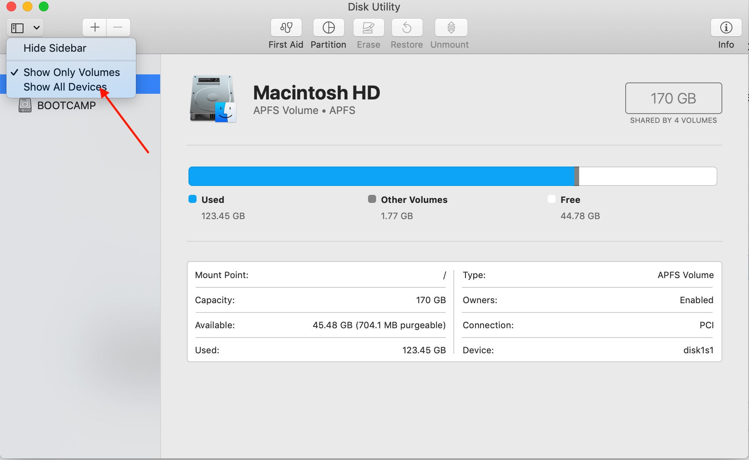The width and height of the screenshot is (749, 460).
Task: Click the 'APFS Volume • APFS' subtitle
Action: pyautogui.click(x=304, y=110)
